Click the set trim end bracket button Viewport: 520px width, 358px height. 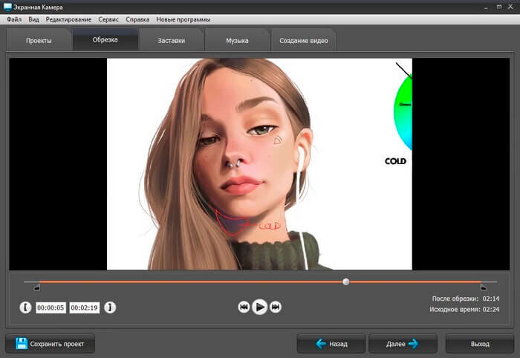pos(110,307)
